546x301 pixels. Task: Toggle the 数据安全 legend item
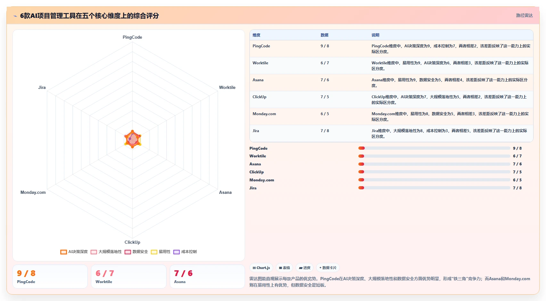[x=136, y=252]
